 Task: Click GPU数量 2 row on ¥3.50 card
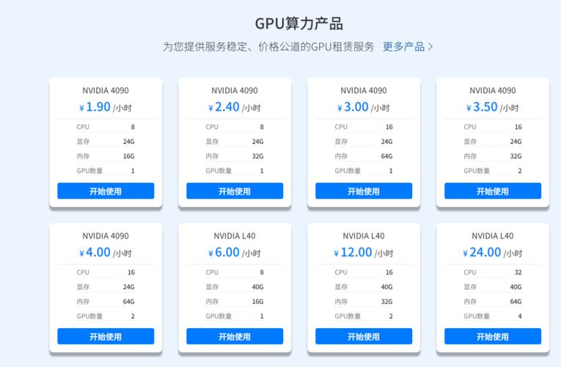tap(493, 171)
